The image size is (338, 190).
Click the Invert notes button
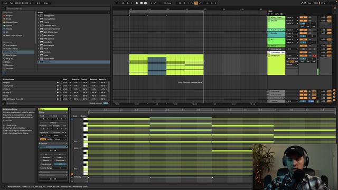[x=60, y=157]
